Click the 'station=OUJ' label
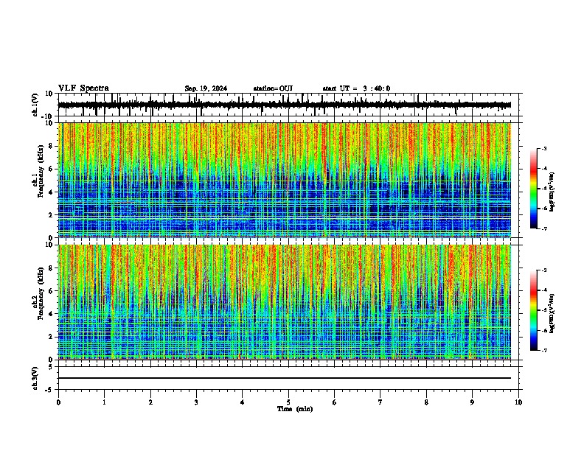 [x=273, y=88]
